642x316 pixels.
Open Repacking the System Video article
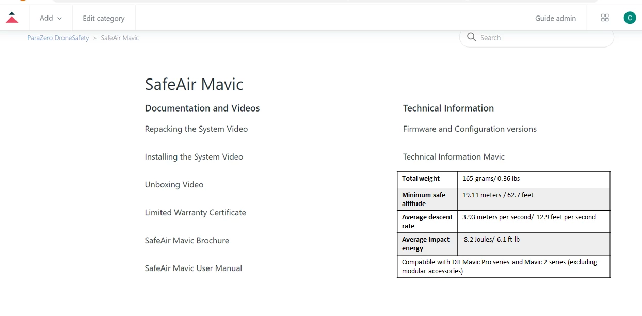(x=196, y=129)
